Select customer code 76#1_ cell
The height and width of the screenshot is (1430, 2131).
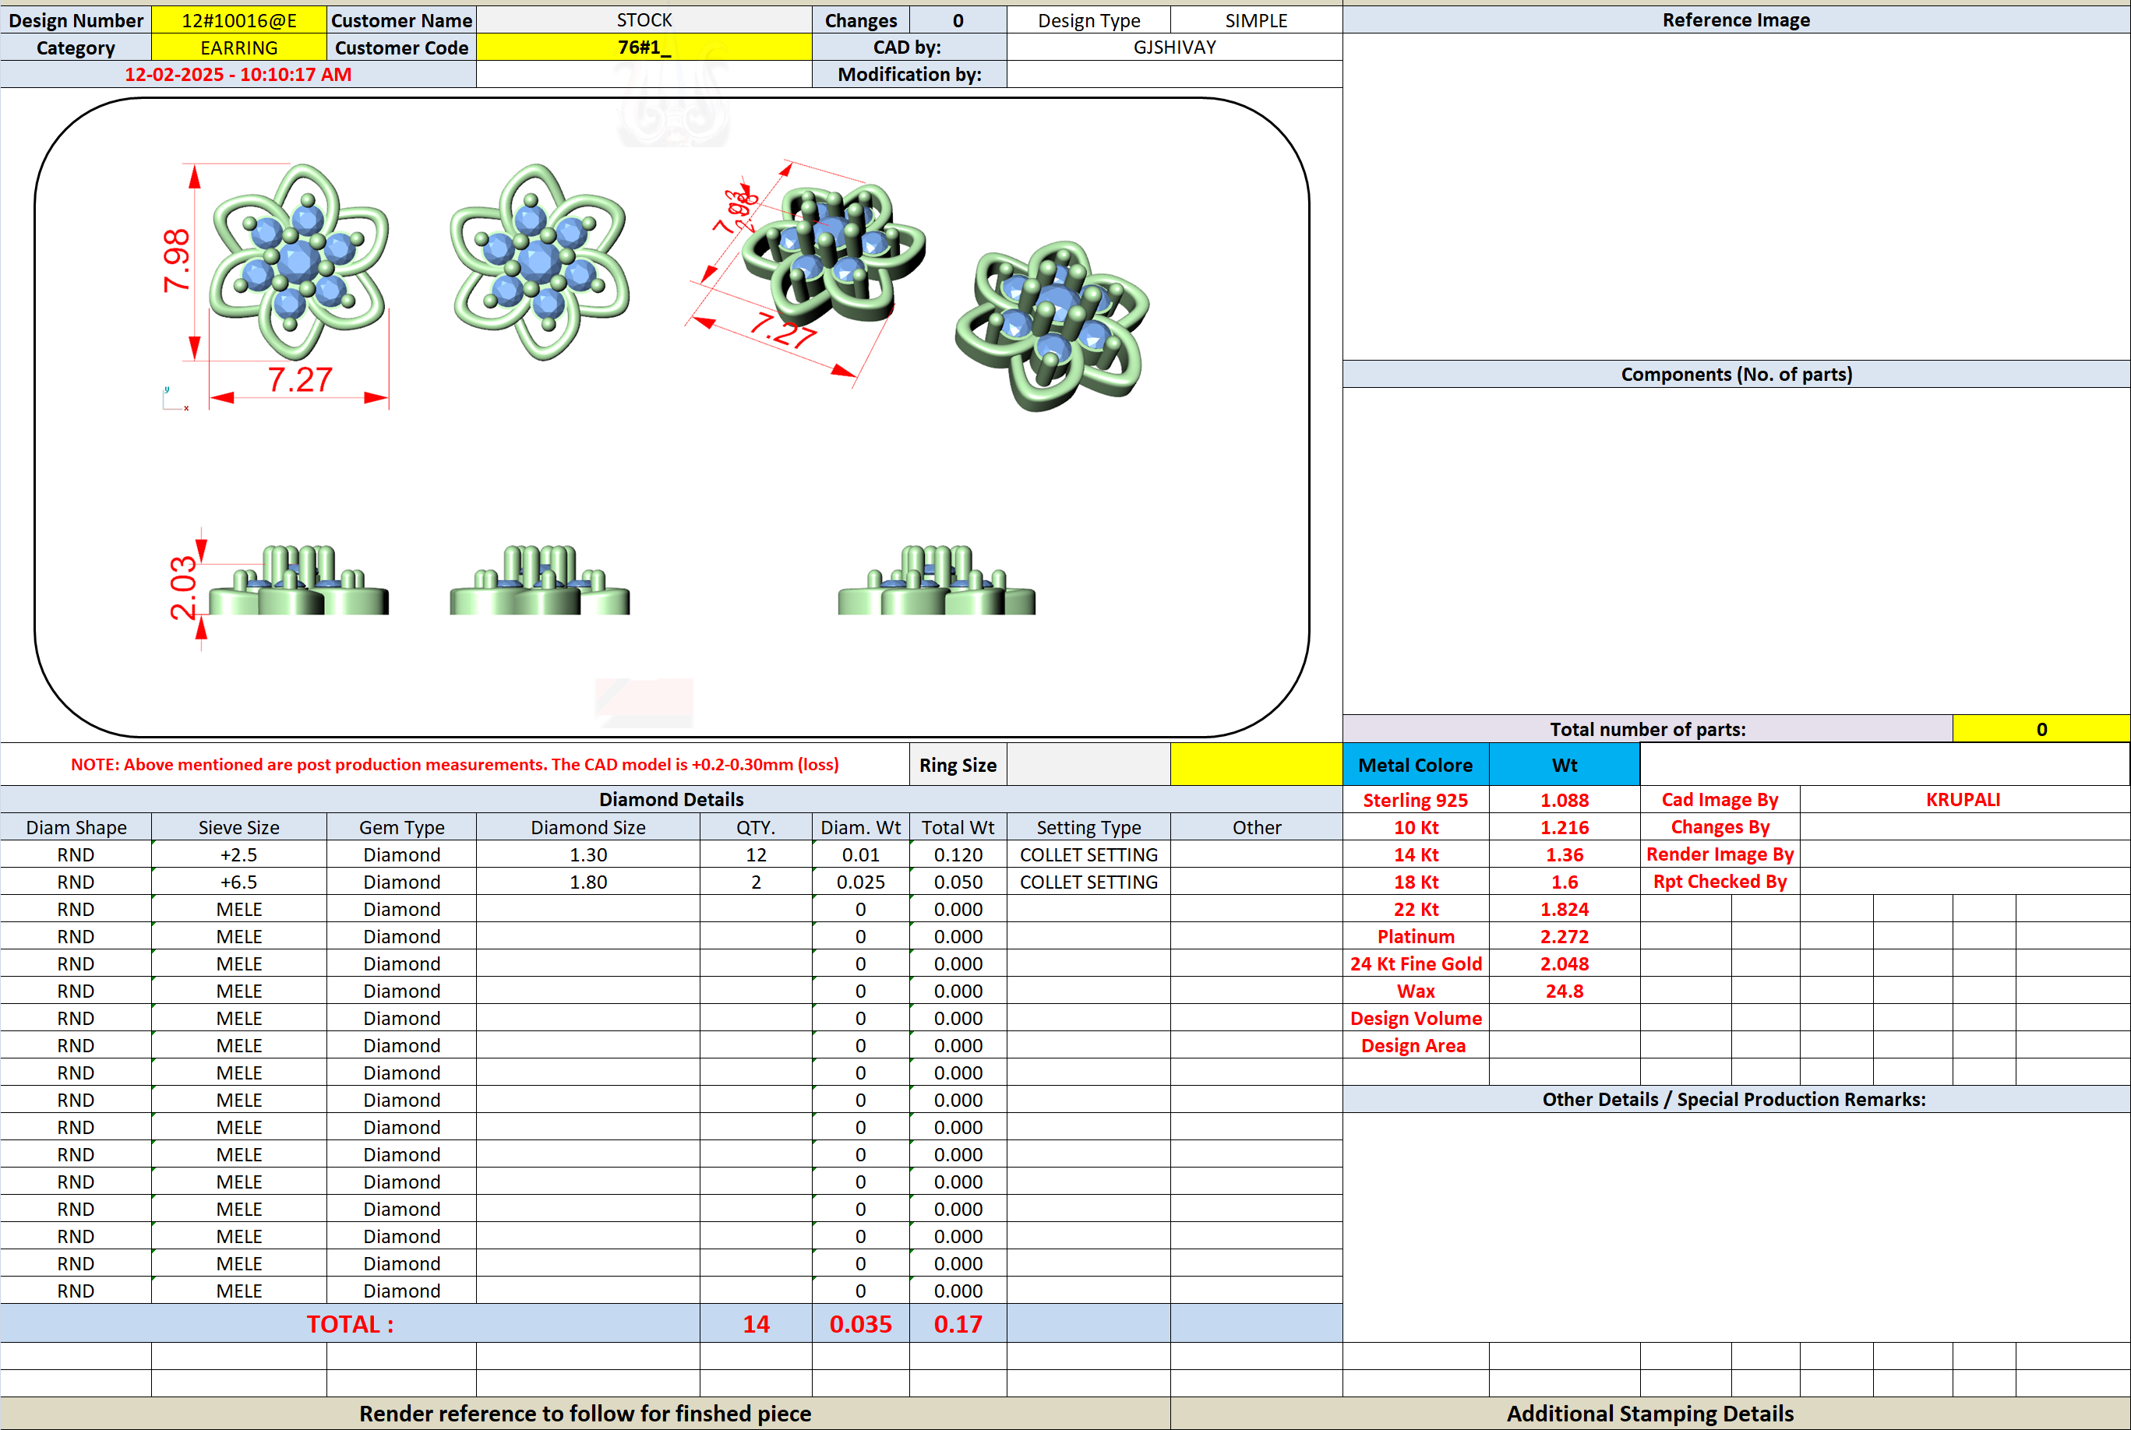point(644,48)
